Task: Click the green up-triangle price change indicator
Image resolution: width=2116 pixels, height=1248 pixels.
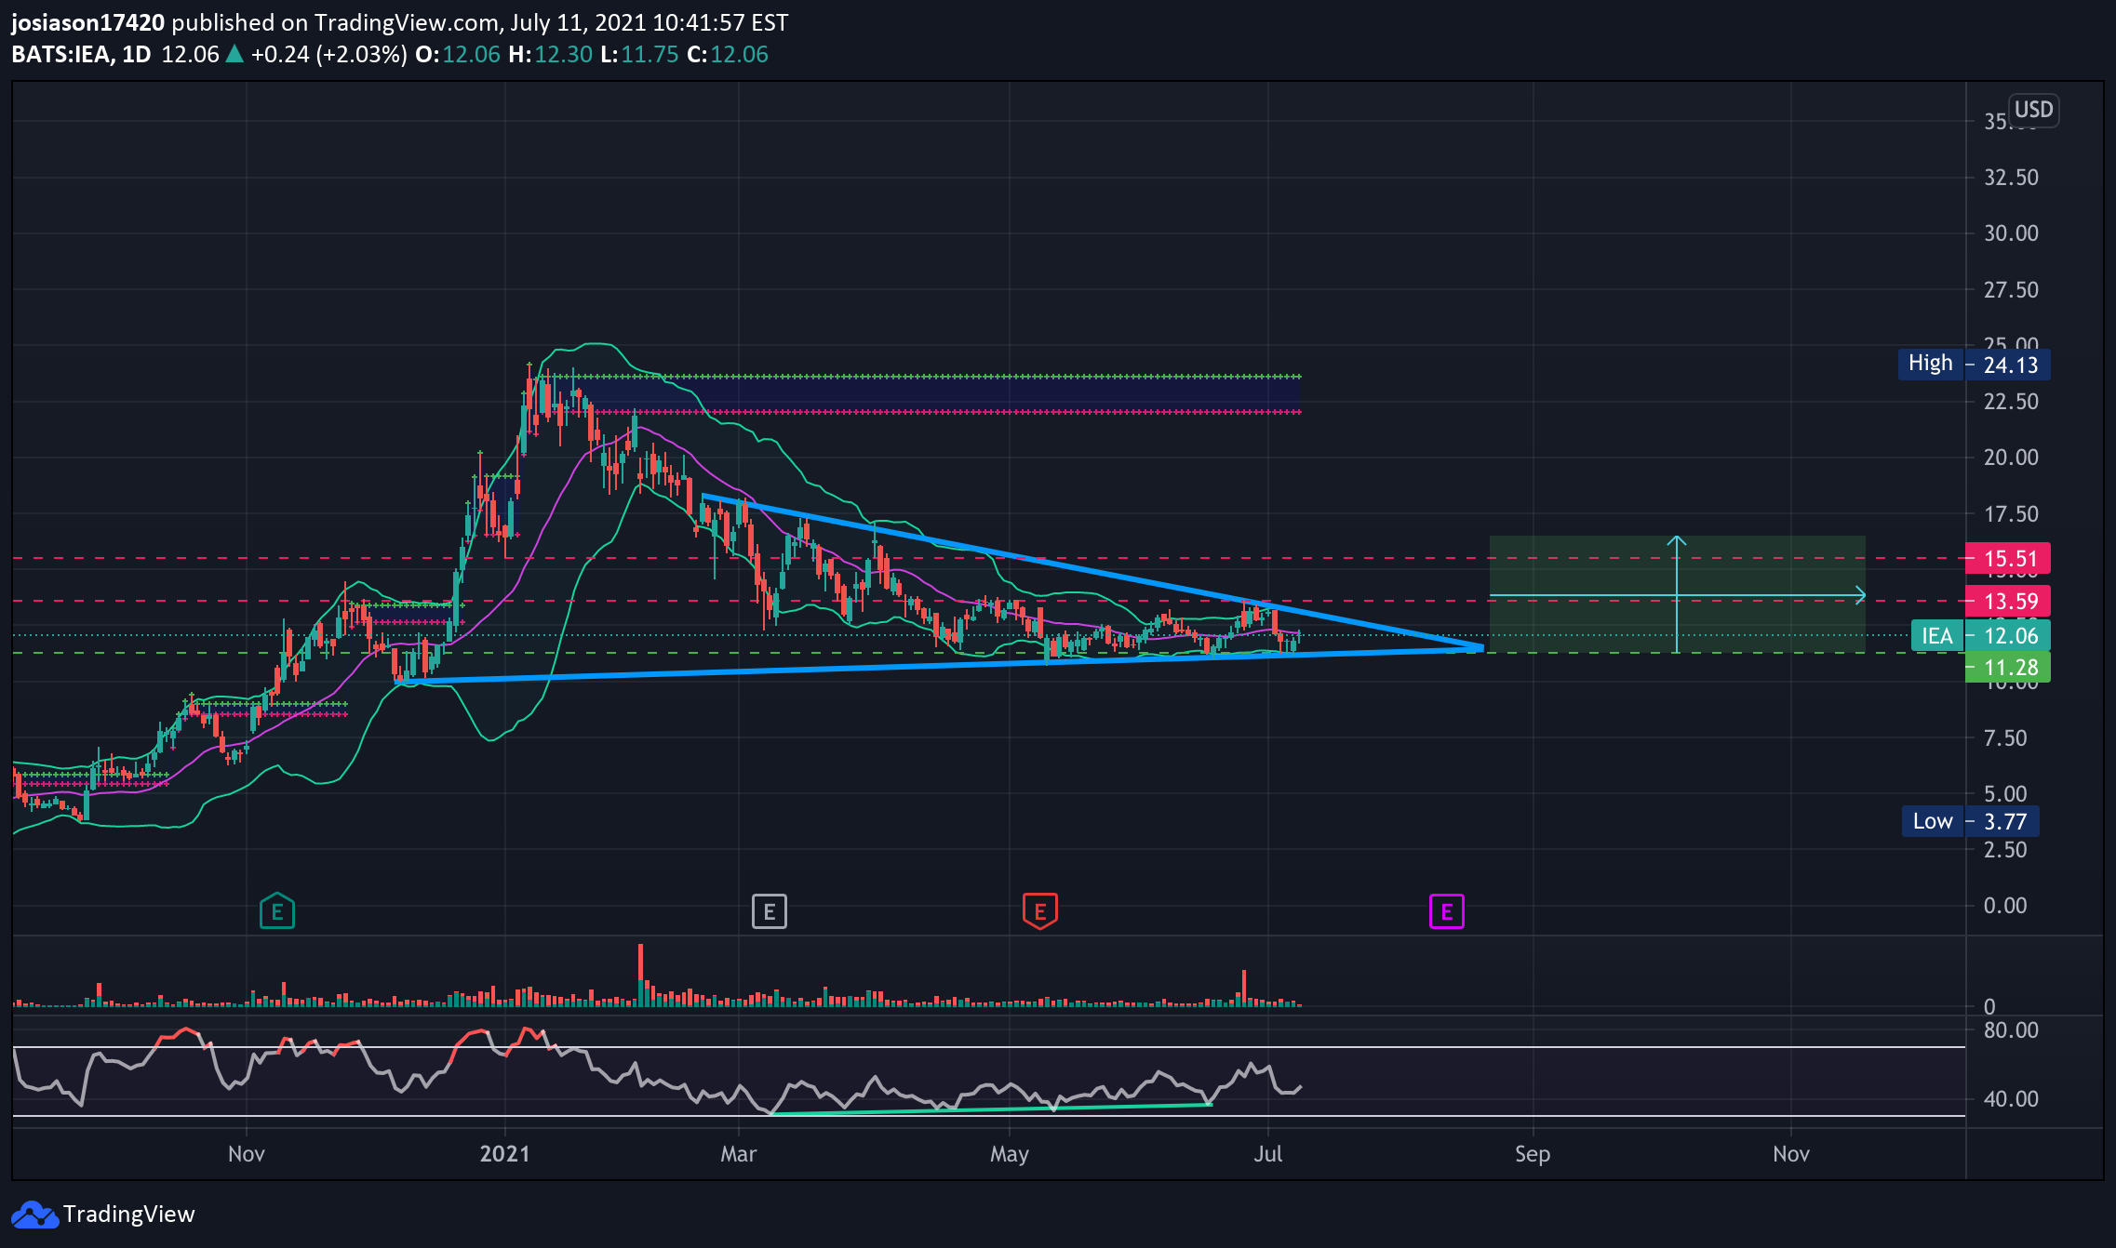Action: [x=234, y=54]
